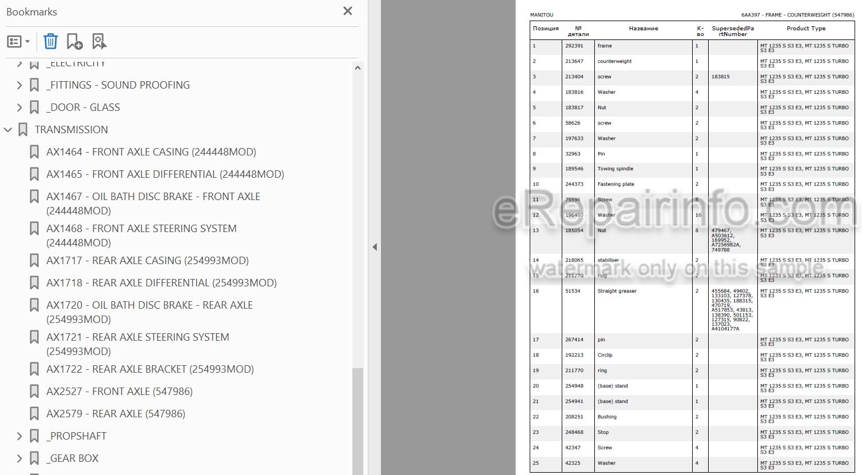Collapse the TRANSMISSION bookmark group
Viewport: 862px width, 475px height.
click(8, 130)
